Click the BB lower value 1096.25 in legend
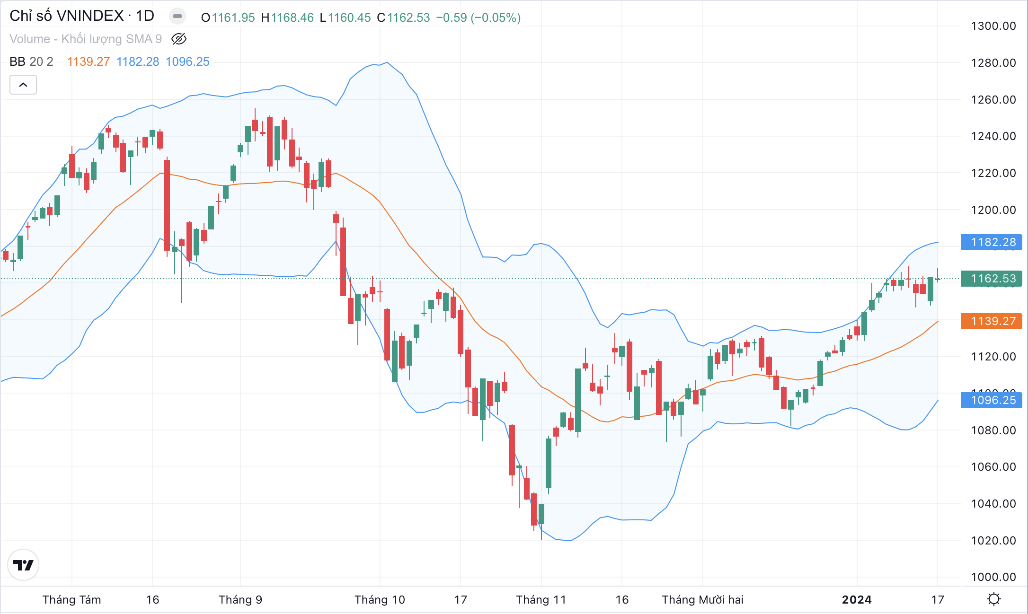 tap(187, 61)
